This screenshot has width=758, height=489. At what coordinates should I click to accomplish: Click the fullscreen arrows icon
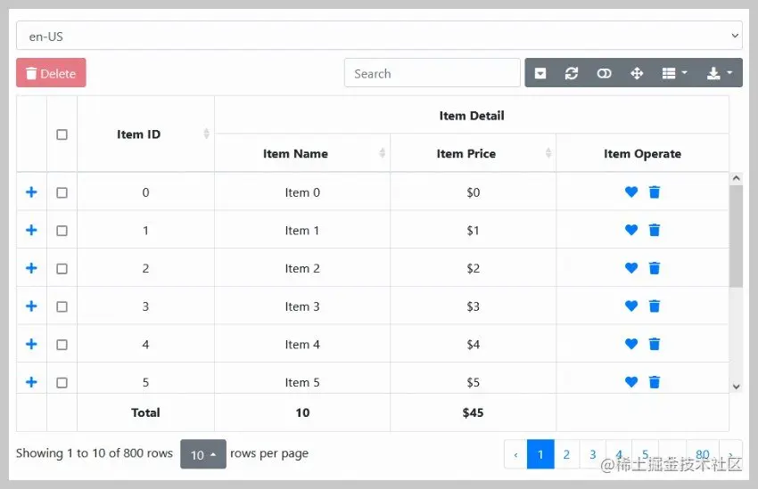coord(637,73)
